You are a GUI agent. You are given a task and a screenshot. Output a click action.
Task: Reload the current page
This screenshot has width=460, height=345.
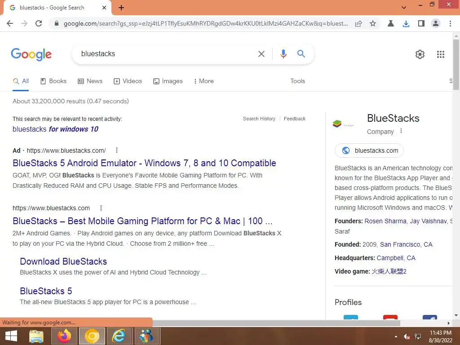point(39,23)
